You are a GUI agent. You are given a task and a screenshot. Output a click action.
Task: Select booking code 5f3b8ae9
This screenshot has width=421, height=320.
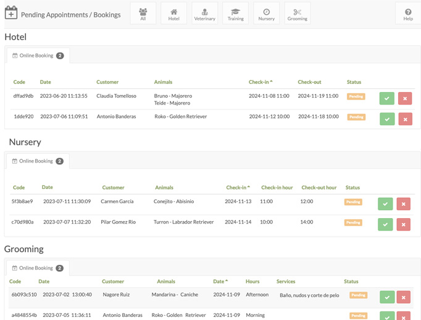pyautogui.click(x=22, y=201)
